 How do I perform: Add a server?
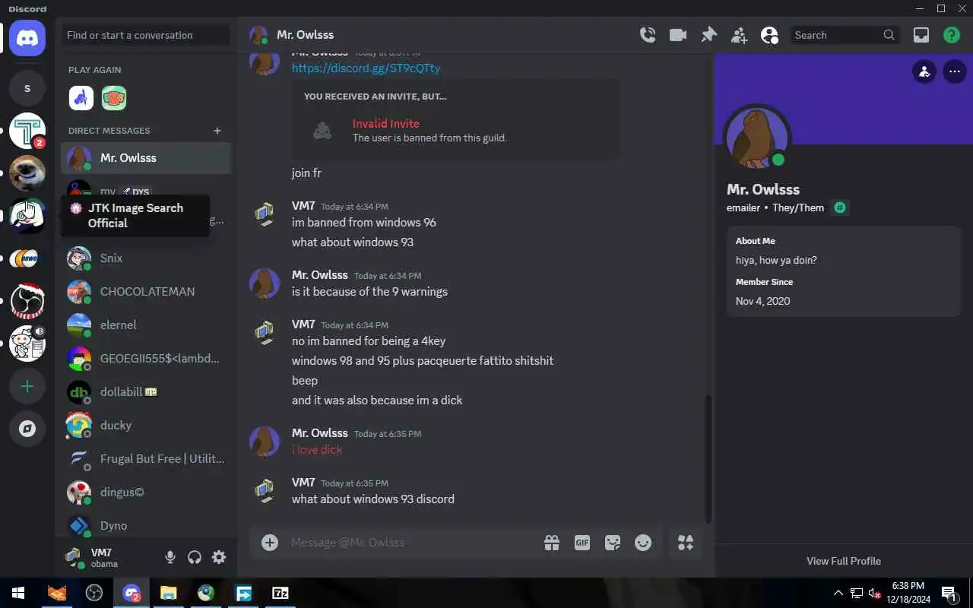point(27,387)
